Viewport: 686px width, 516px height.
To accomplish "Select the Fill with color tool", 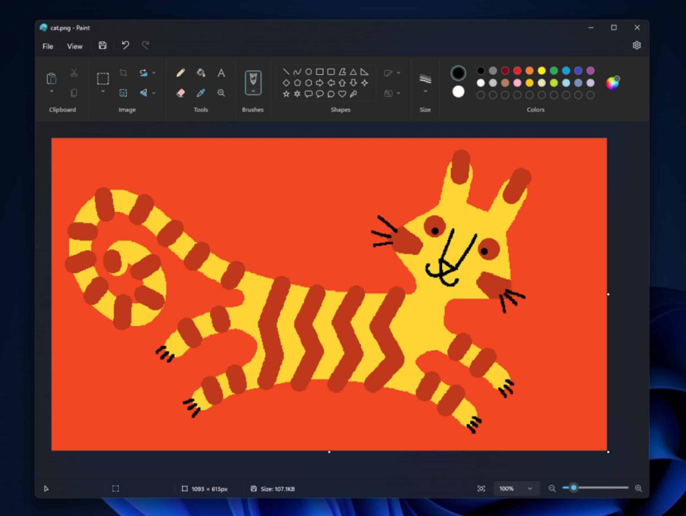I will coord(201,73).
